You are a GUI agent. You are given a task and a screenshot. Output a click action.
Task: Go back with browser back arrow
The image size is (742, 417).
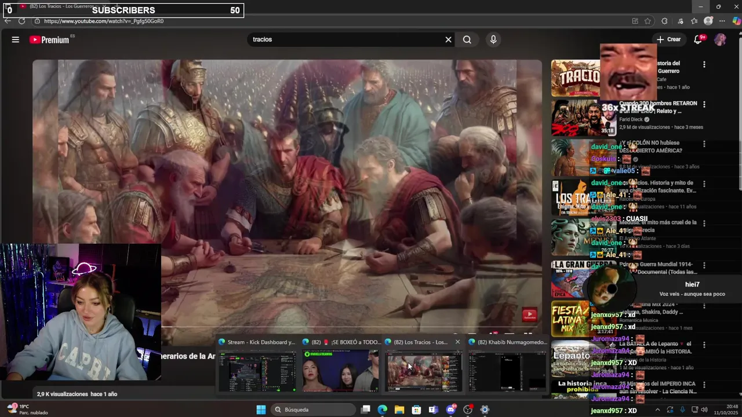point(8,21)
